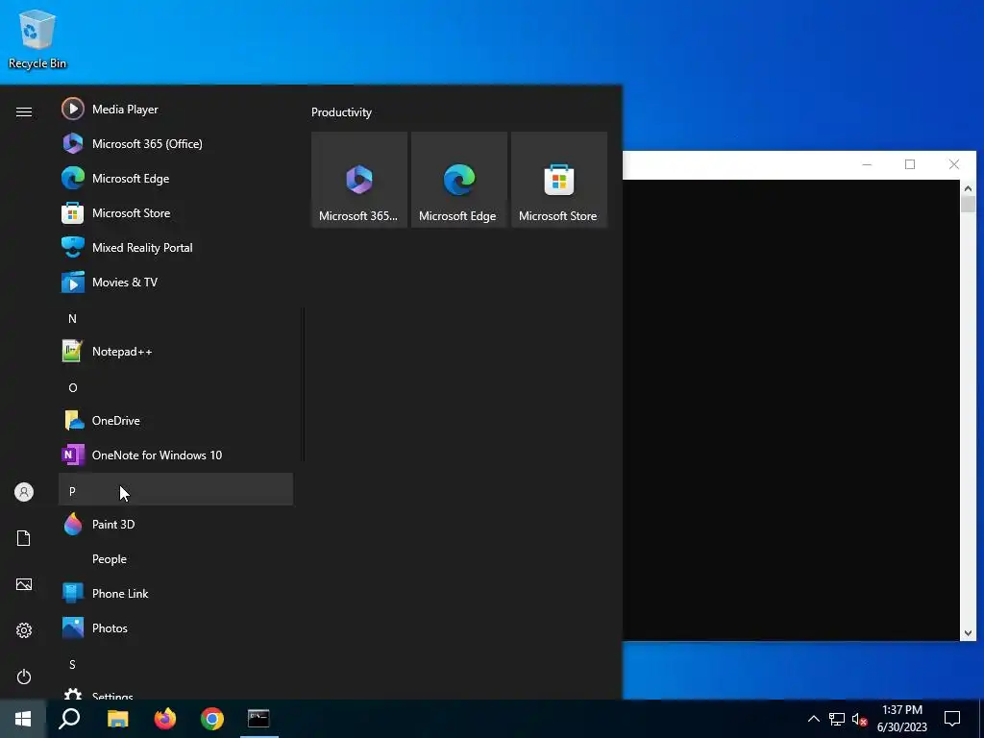Expand the Start menu hamburger button
984x738 pixels.
(24, 111)
